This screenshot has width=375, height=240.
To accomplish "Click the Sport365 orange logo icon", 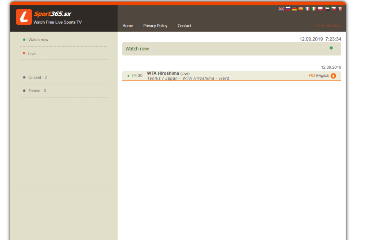I will [24, 17].
